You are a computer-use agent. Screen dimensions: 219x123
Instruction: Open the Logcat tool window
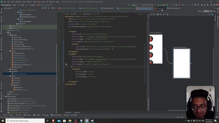pyautogui.click(x=46, y=115)
